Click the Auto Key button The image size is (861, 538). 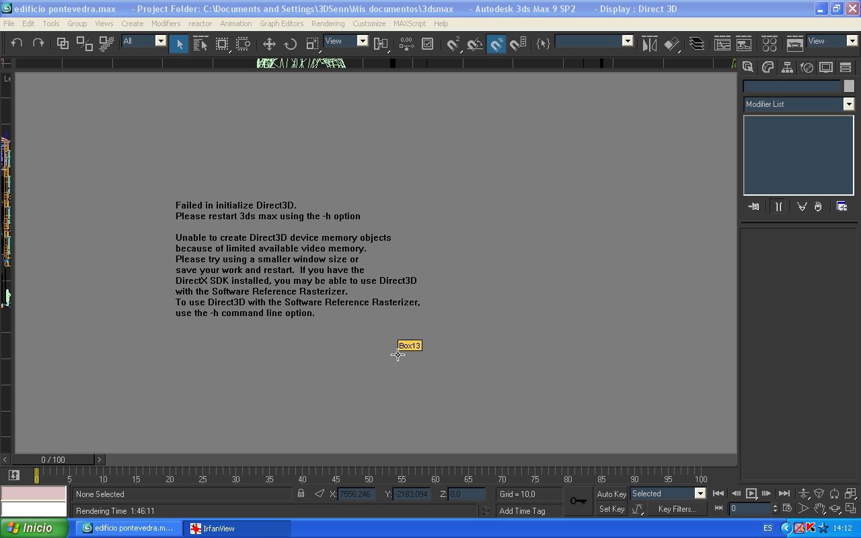(611, 494)
